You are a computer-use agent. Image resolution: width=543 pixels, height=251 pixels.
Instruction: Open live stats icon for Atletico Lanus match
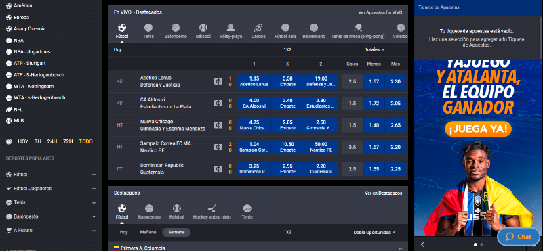point(218,81)
